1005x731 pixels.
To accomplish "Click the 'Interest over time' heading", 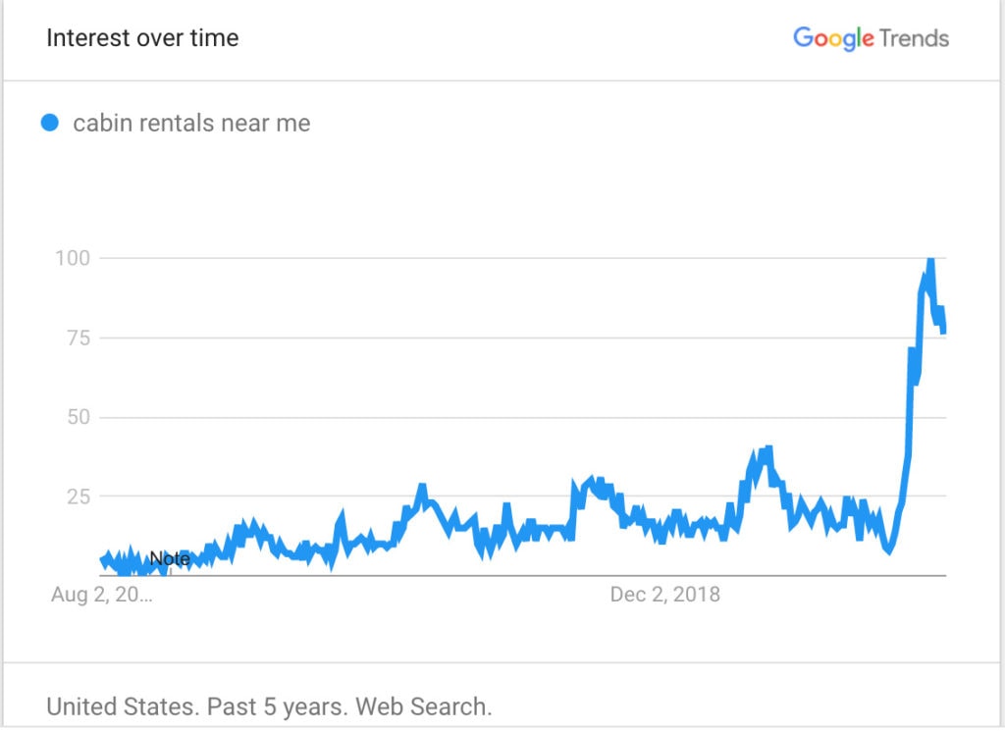I will coord(142,38).
